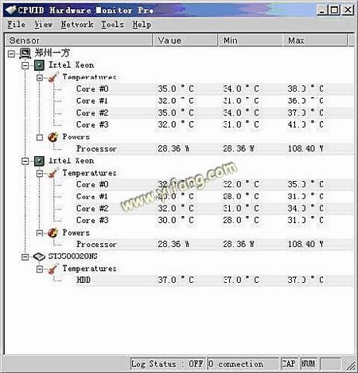Viewport: 358px width, 373px height.
Task: Select Core #3 under second Xeon
Action: tap(92, 220)
